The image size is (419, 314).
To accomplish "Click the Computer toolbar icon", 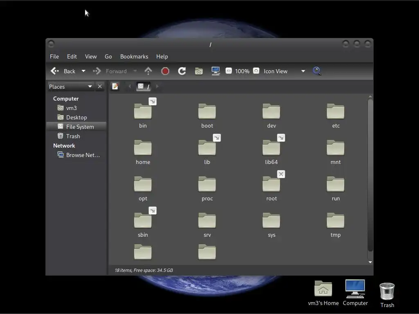I will coord(216,71).
